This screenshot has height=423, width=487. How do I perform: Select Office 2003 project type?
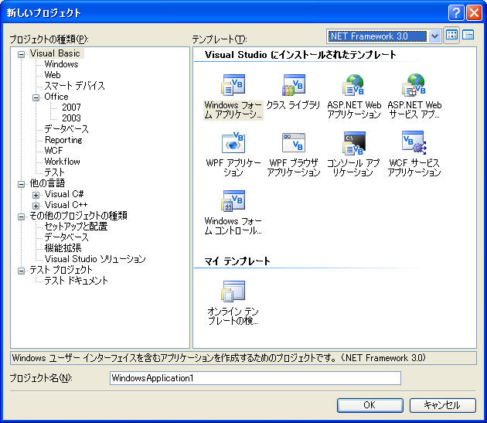click(71, 118)
